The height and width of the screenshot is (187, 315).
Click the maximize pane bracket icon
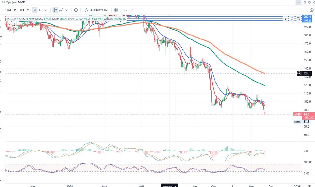click(x=298, y=19)
